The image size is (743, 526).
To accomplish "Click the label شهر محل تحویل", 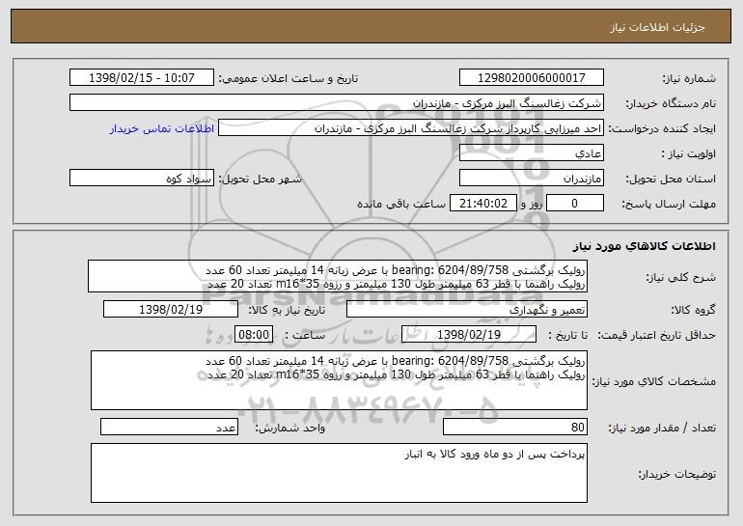I will 260,180.
